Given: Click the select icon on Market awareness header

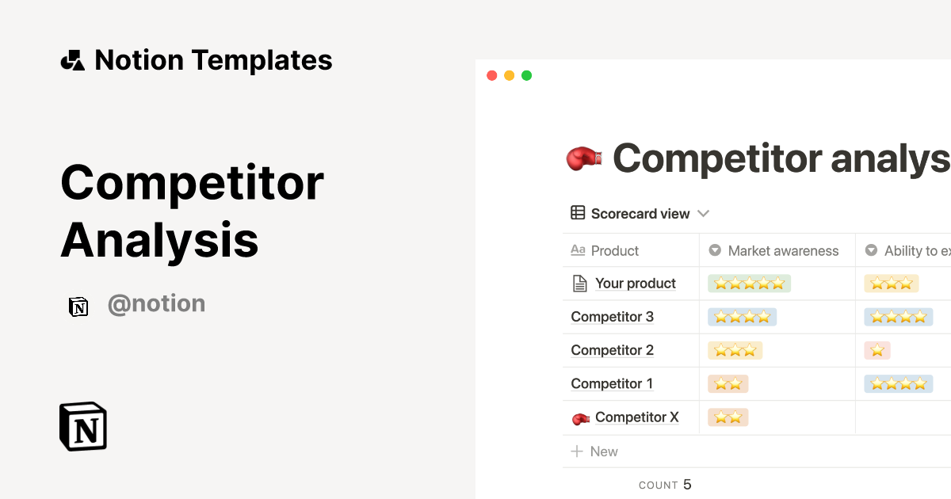Looking at the screenshot, I should 715,250.
